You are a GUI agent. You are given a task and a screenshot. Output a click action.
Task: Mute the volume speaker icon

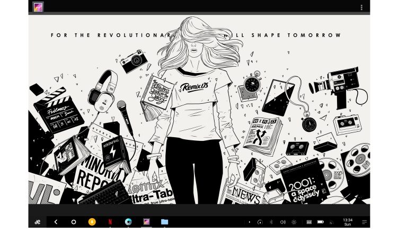pyautogui.click(x=282, y=222)
